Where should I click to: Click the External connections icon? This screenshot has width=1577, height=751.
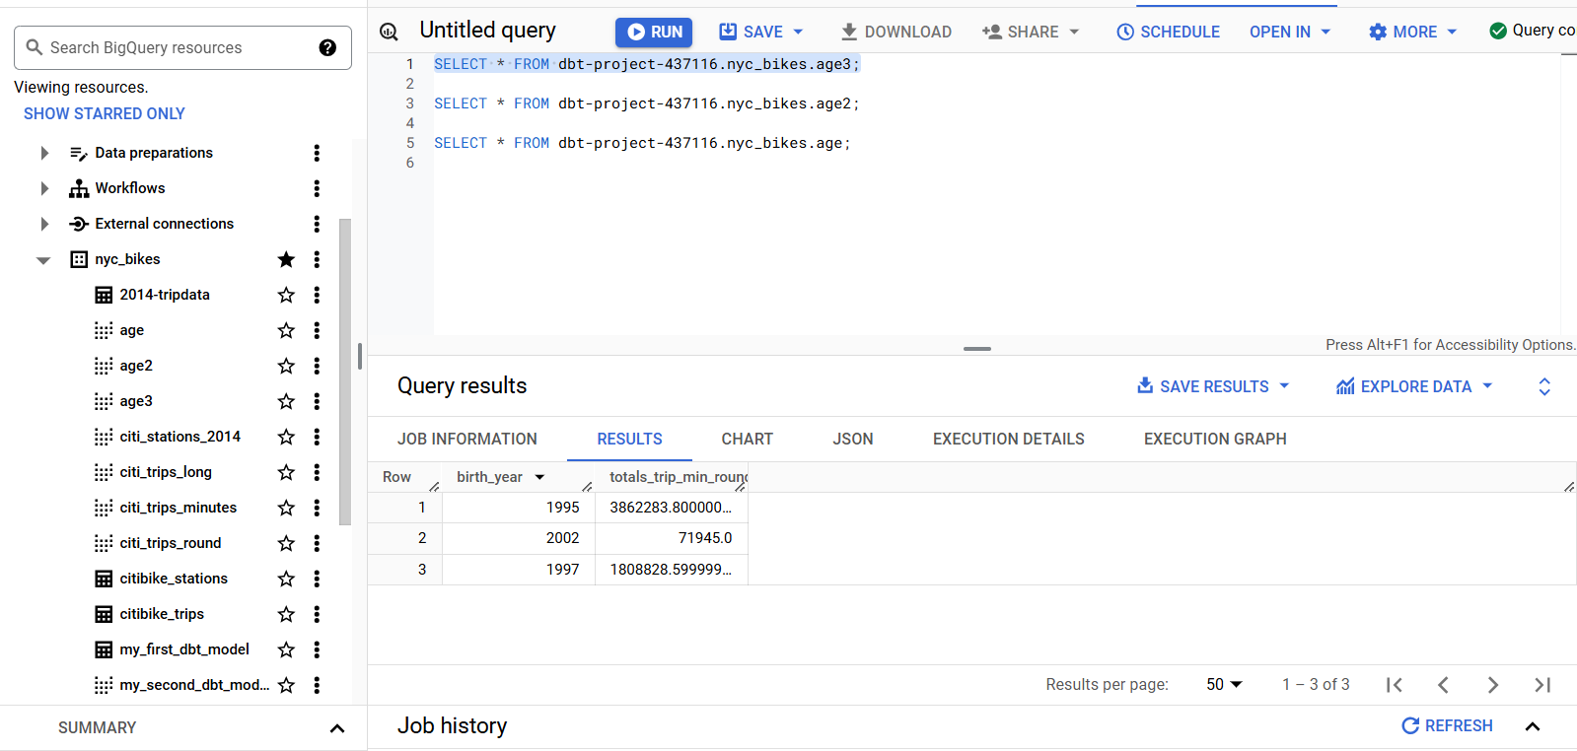click(x=79, y=224)
